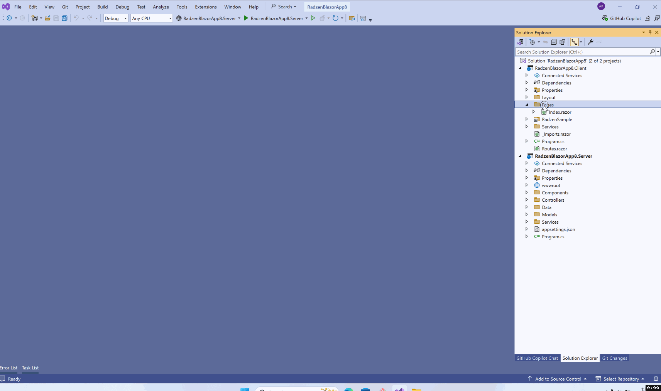The width and height of the screenshot is (661, 391).
Task: Select Program.cs under the Client project
Action: 553,141
